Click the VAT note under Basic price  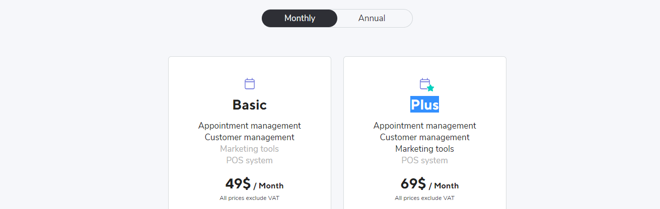(x=250, y=198)
